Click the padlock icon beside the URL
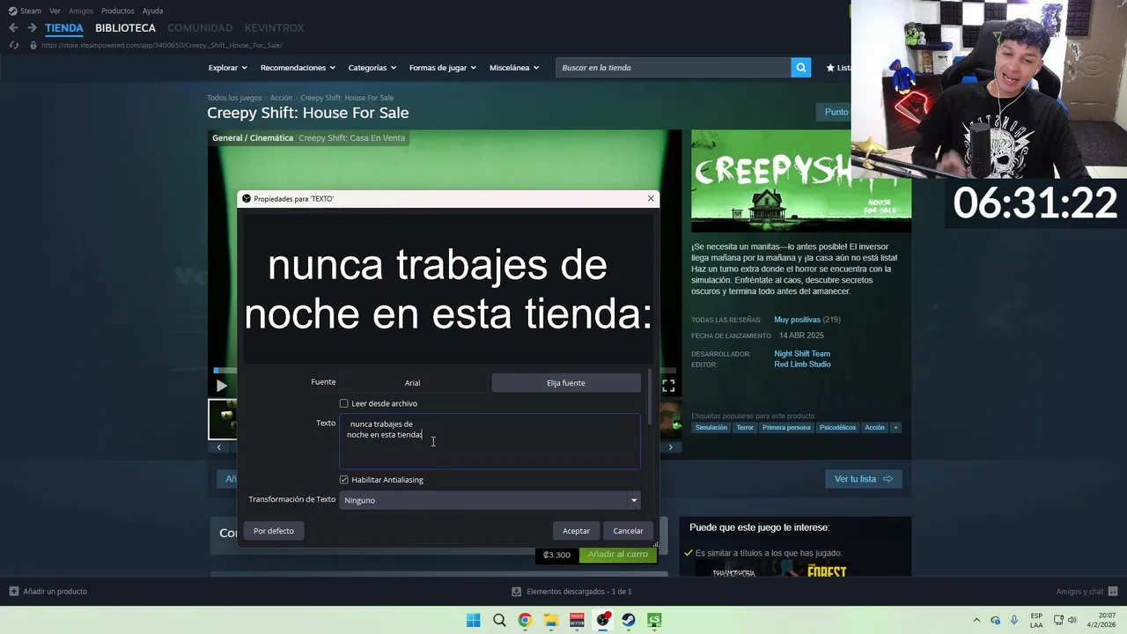Viewport: 1127px width, 634px height. (x=33, y=45)
